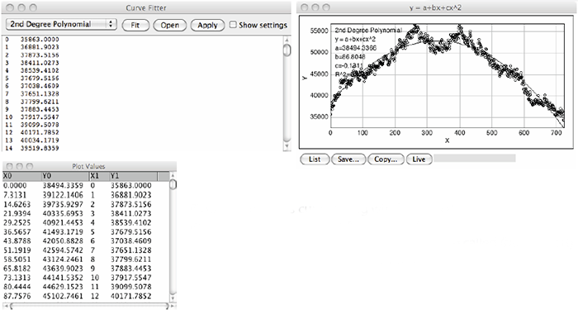Screen dimensions: 578x314
Task: Click the Fit button in Curve Fitter
Action: [x=135, y=25]
